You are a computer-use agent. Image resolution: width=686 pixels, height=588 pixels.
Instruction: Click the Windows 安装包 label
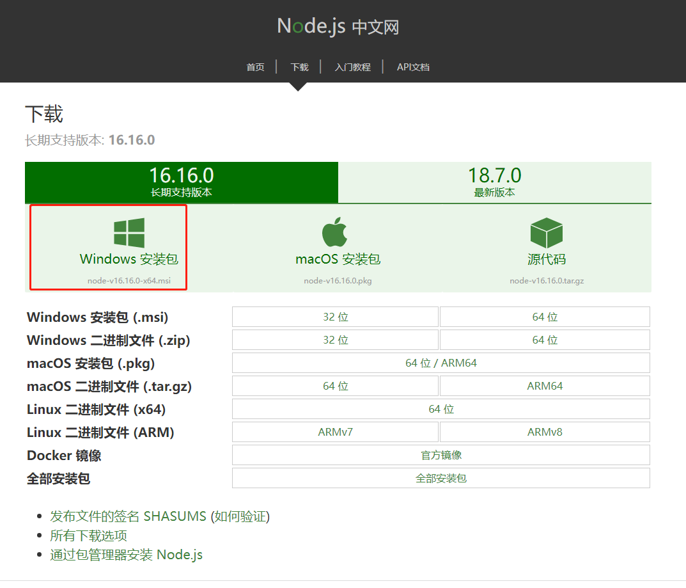click(129, 258)
